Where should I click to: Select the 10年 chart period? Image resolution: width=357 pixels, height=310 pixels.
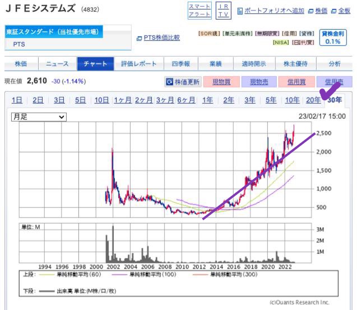click(293, 100)
